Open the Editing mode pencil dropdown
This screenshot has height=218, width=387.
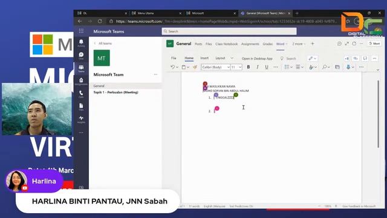pos(313,58)
